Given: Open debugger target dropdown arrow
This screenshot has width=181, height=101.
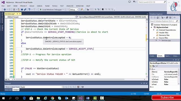Looking at the screenshot, I should [63, 10].
